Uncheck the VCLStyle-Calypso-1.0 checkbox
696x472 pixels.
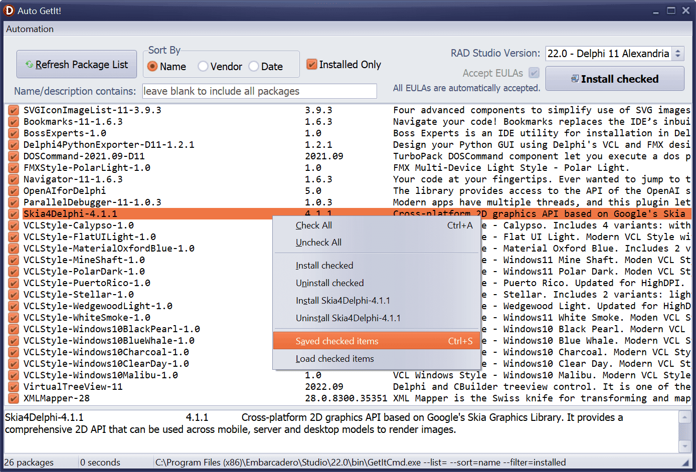(x=14, y=225)
